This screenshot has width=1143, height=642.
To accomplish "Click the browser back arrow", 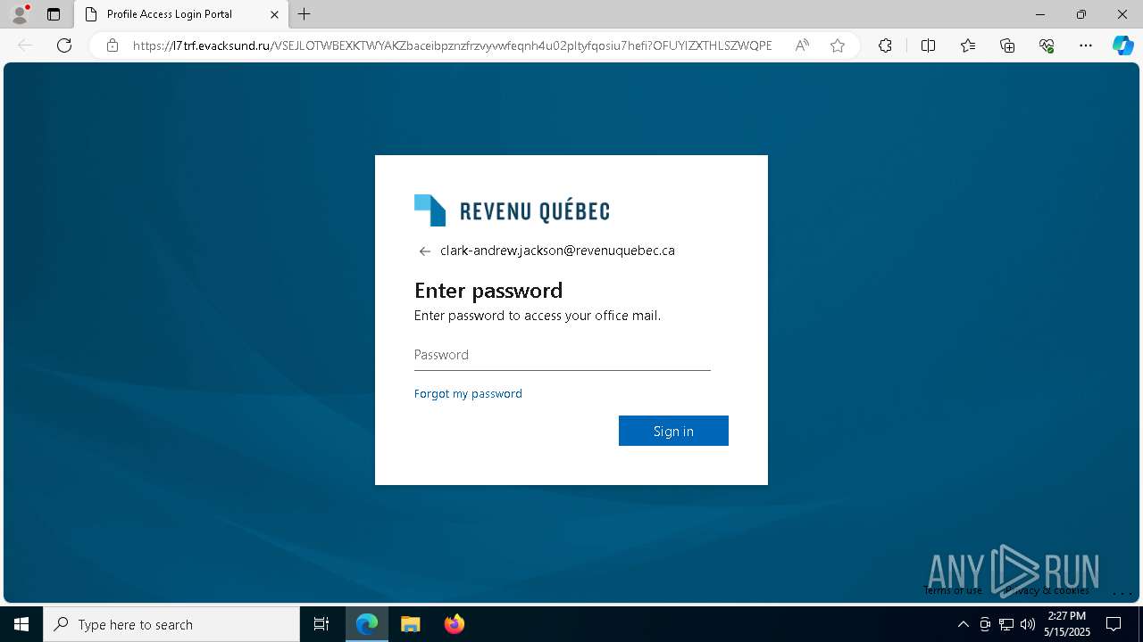I will pyautogui.click(x=25, y=45).
